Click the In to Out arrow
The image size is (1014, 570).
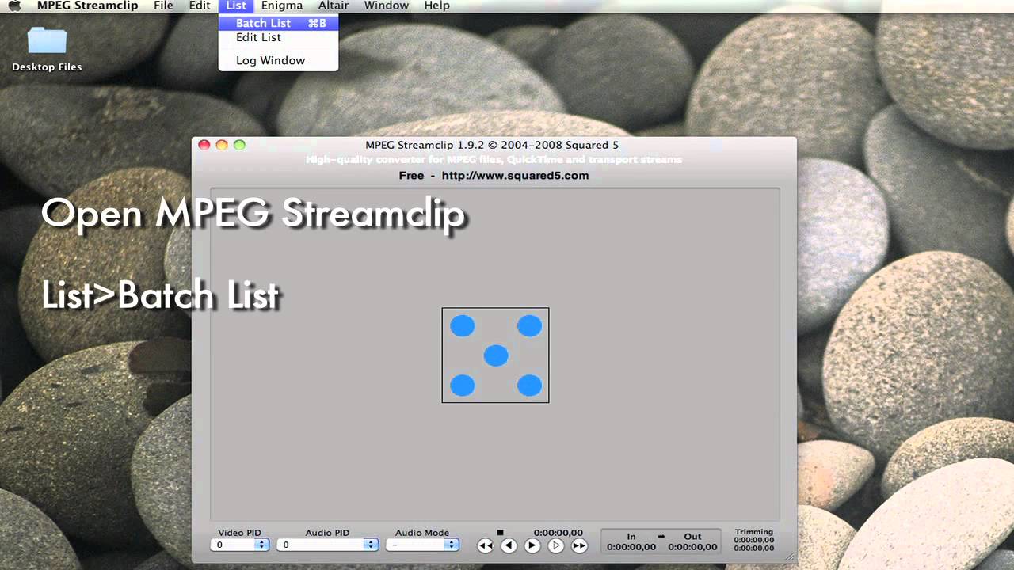(x=661, y=536)
